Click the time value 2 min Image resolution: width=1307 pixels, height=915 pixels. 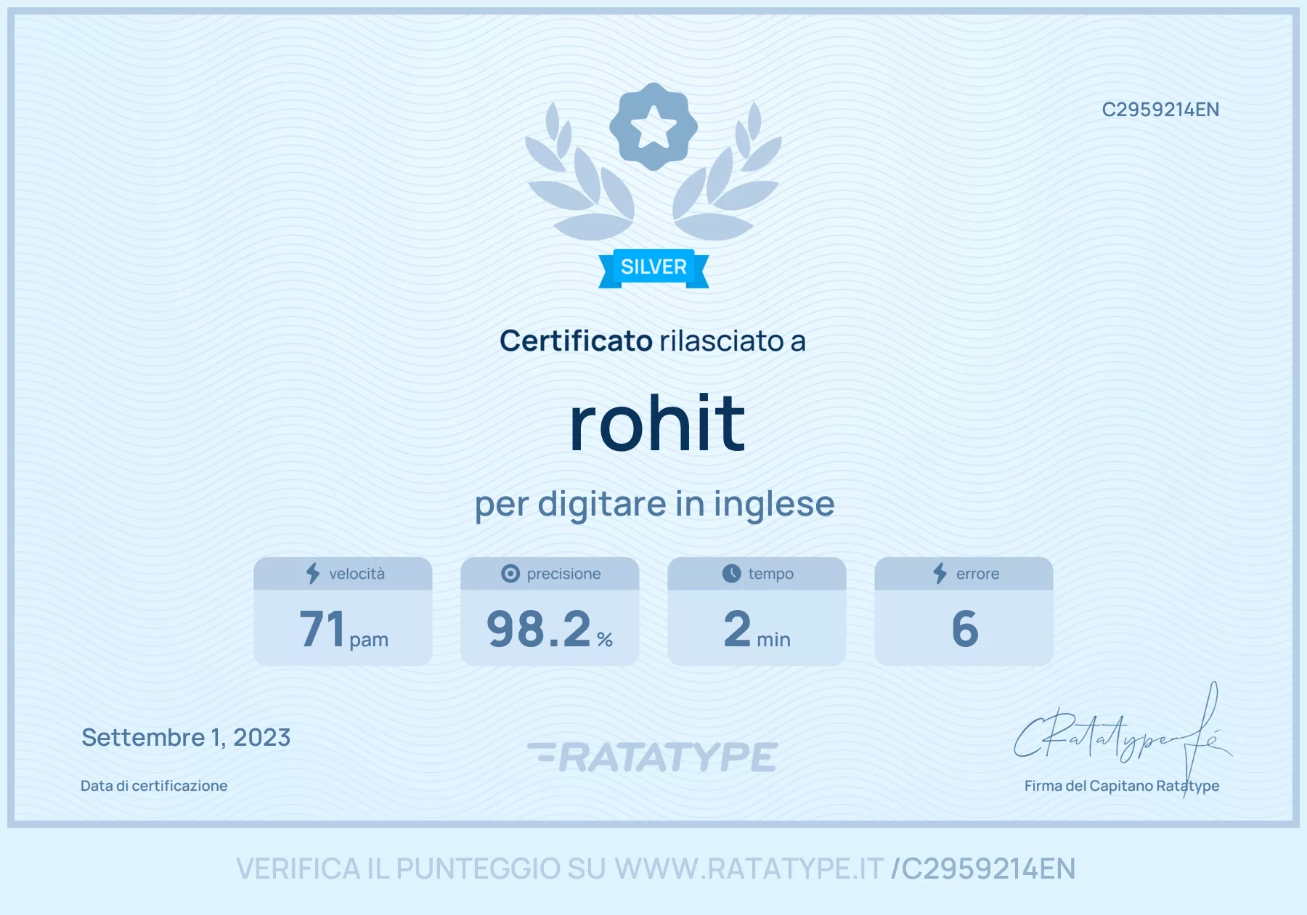coord(757,629)
